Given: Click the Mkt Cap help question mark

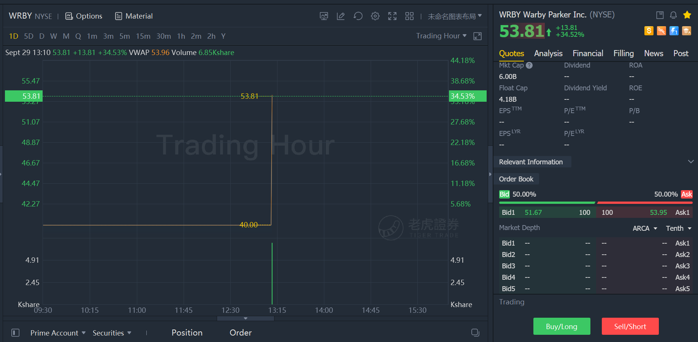Looking at the screenshot, I should point(529,65).
